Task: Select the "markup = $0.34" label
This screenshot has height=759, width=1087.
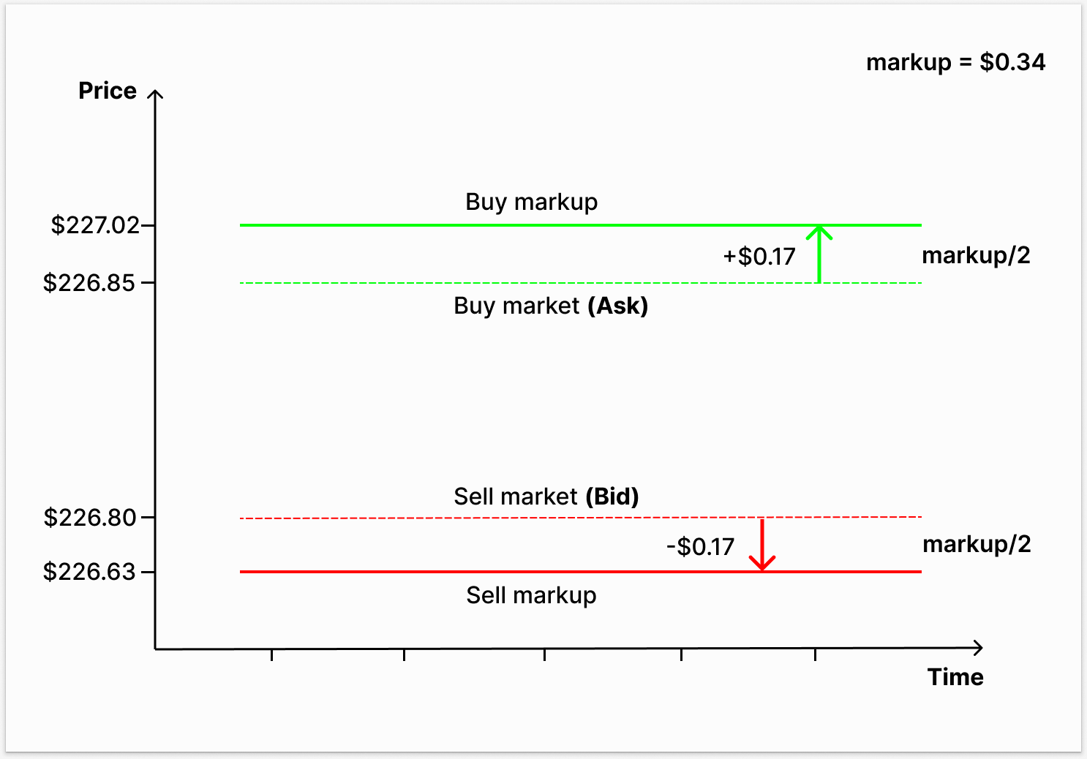Action: (955, 62)
